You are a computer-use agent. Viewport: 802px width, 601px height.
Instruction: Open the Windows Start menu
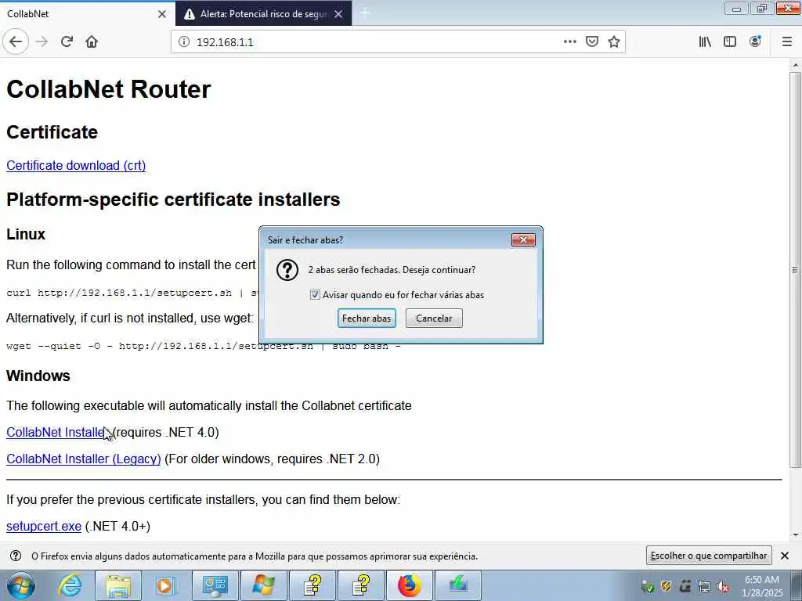(21, 585)
